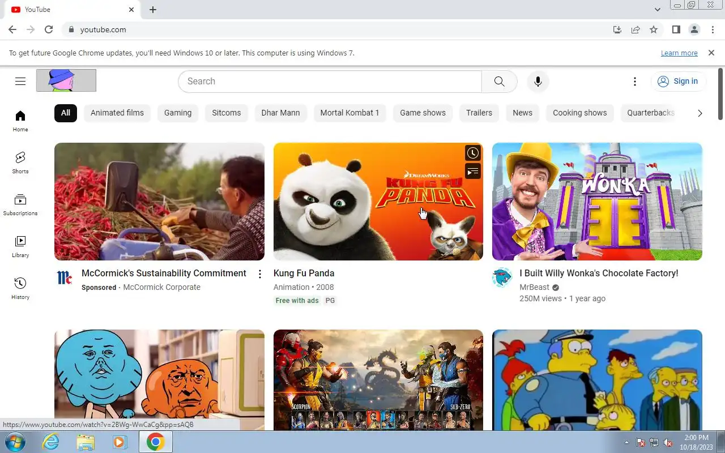Open I Built Willy Wonka's Chocolate Factory title
Image resolution: width=725 pixels, height=453 pixels.
(x=599, y=273)
